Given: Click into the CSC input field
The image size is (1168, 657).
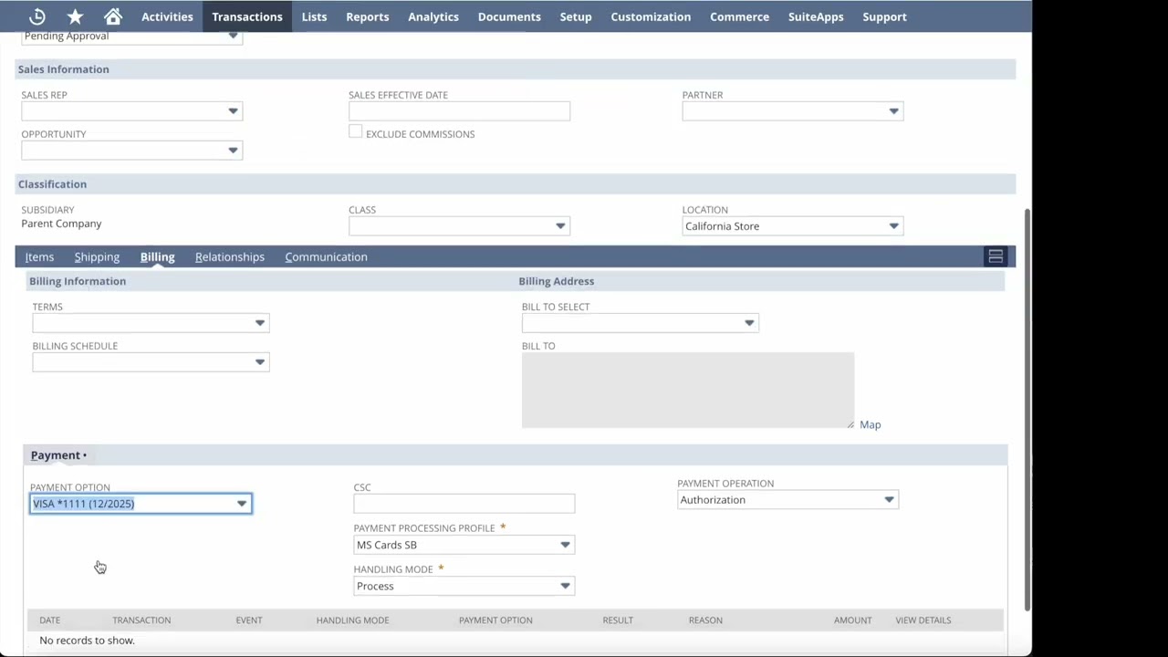Looking at the screenshot, I should (464, 504).
